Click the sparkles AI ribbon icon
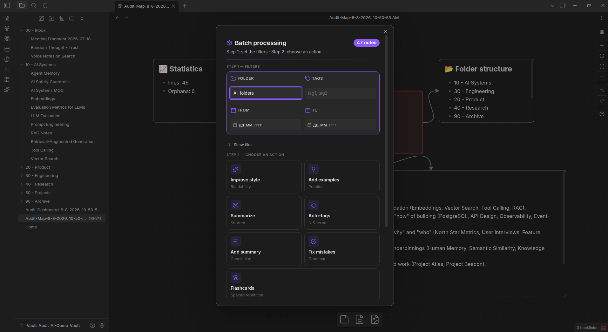Image resolution: width=608 pixels, height=332 pixels. pyautogui.click(x=7, y=90)
